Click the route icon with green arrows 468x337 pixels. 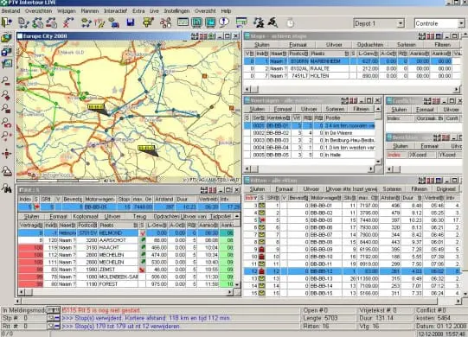click(x=38, y=22)
